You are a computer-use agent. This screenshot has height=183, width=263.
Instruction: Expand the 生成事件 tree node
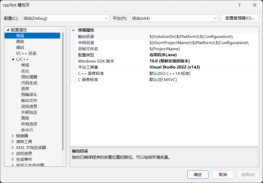13,159
